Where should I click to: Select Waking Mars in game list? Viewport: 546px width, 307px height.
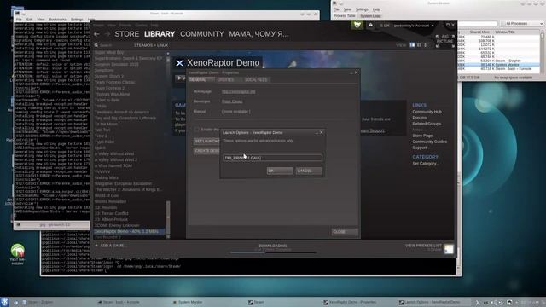click(x=107, y=177)
